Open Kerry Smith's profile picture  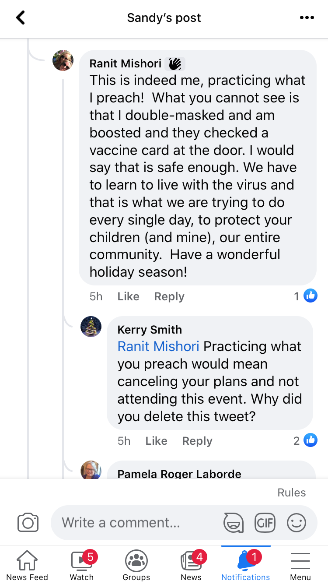point(91,326)
